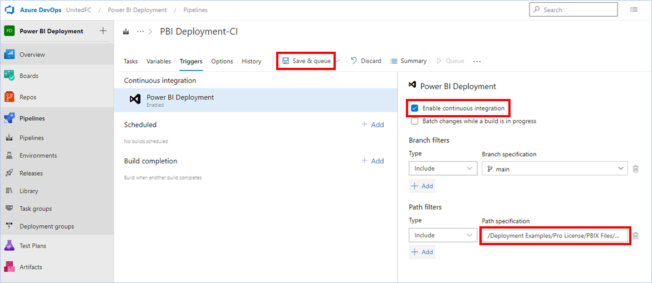The width and height of the screenshot is (652, 283).
Task: Click the PD project avatar icon
Action: pos(9,31)
